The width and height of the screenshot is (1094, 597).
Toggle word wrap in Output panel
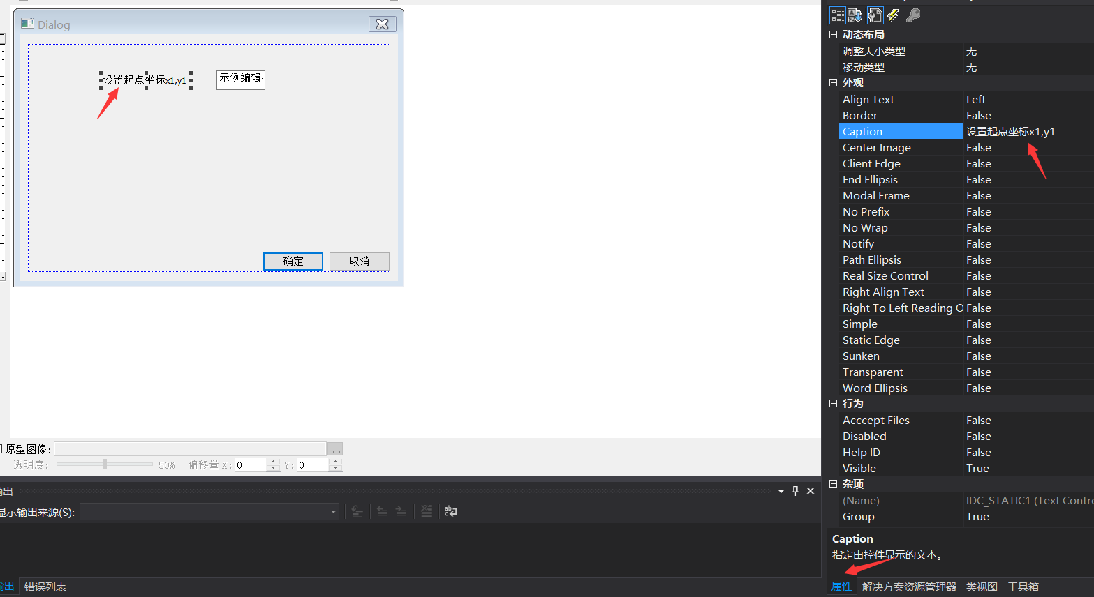pyautogui.click(x=451, y=511)
